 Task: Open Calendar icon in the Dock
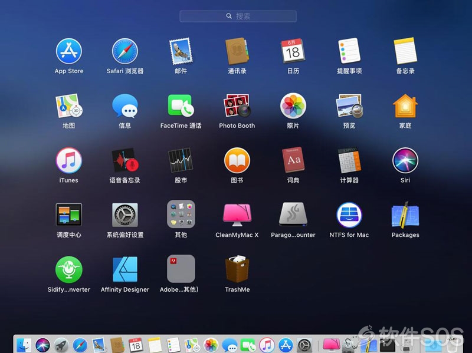(x=136, y=345)
